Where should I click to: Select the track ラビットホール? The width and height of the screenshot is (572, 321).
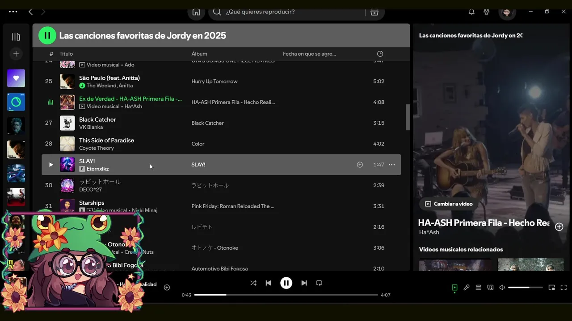click(100, 182)
